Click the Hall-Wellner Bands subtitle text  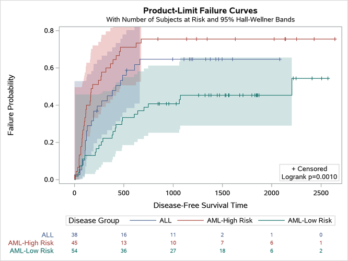(x=200, y=20)
